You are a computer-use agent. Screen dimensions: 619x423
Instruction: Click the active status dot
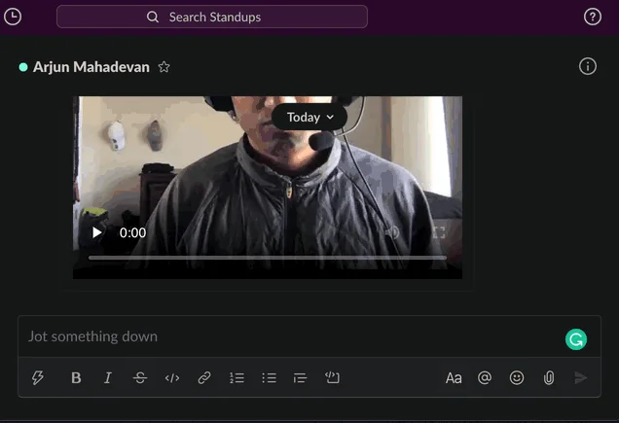click(23, 67)
